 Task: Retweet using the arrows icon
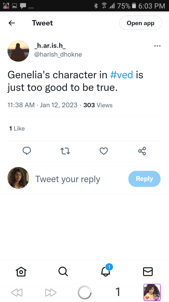click(x=65, y=151)
